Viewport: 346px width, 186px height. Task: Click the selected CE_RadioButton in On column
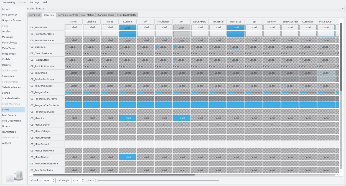[175, 60]
